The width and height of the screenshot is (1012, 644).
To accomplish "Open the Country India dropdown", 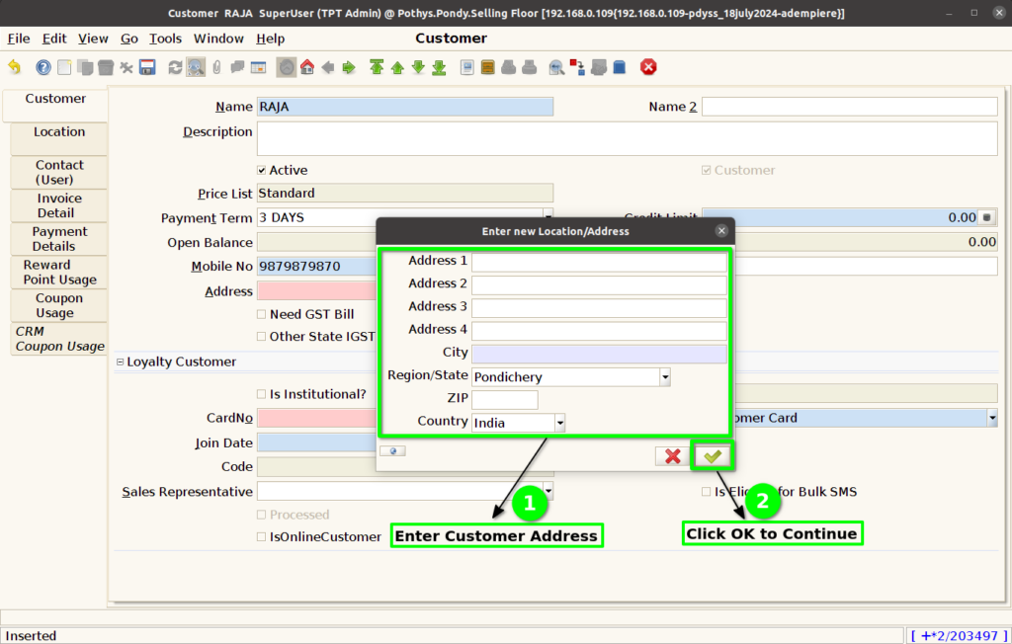I will pos(560,423).
